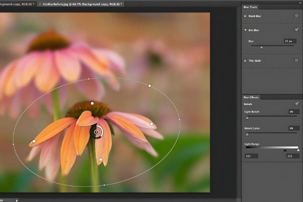Click the square roundness handle on ellipse
Screen dimensions: 303x202
[149, 86]
